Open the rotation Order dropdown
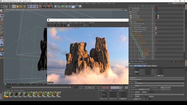 click(160, 76)
